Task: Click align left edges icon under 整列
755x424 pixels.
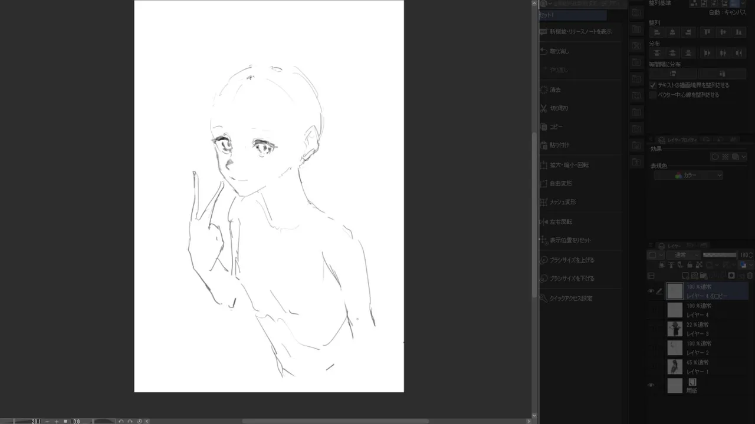Action: click(x=656, y=32)
